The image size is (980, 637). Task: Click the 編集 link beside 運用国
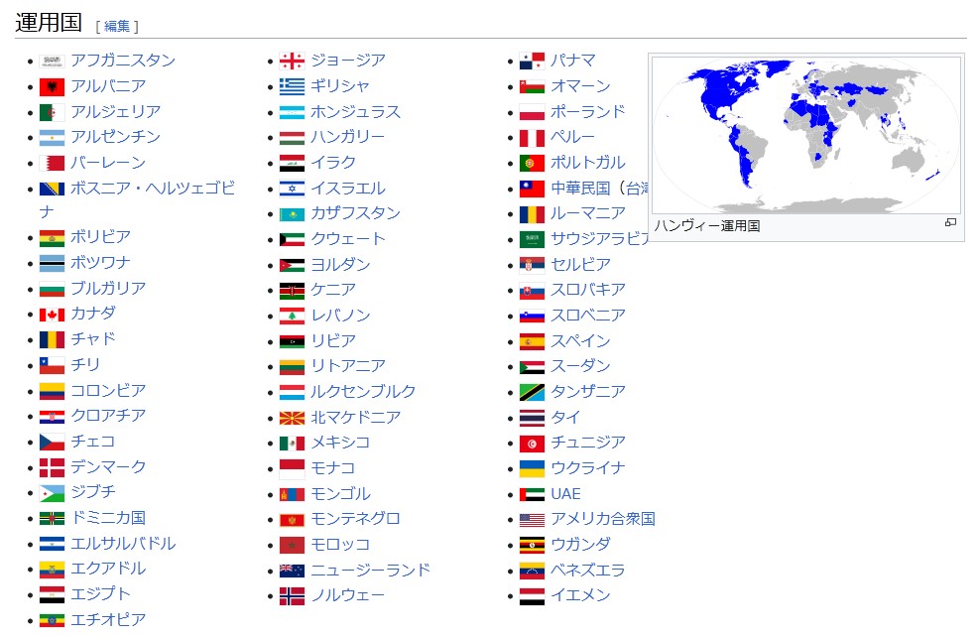tap(117, 27)
